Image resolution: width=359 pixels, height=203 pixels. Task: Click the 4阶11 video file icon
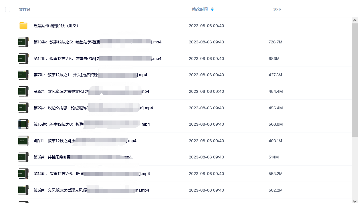click(x=23, y=141)
